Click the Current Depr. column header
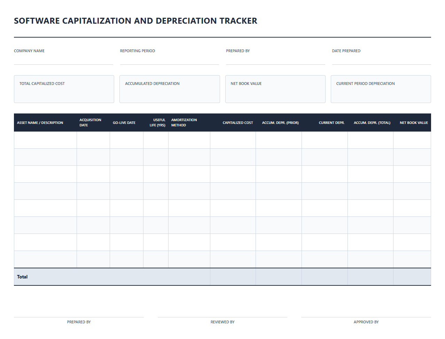445x339 pixels. 325,123
